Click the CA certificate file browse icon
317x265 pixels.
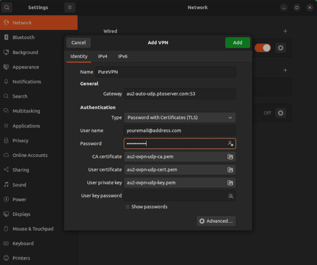click(230, 157)
